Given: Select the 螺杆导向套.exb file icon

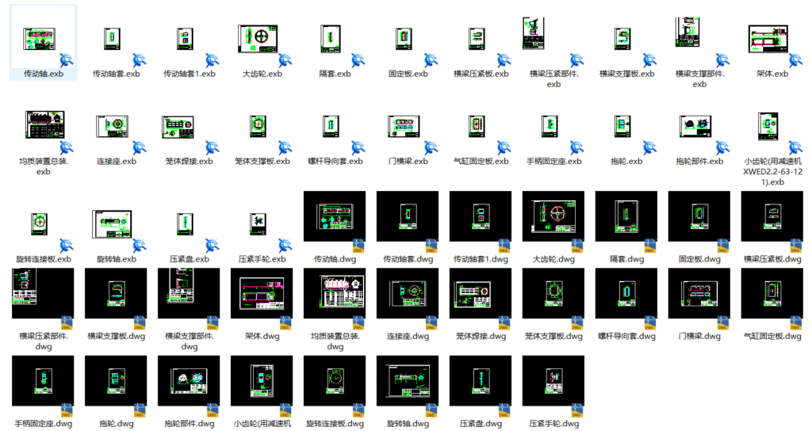Looking at the screenshot, I should tap(331, 126).
